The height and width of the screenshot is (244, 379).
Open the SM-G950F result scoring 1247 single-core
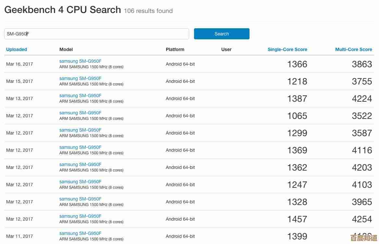point(80,182)
